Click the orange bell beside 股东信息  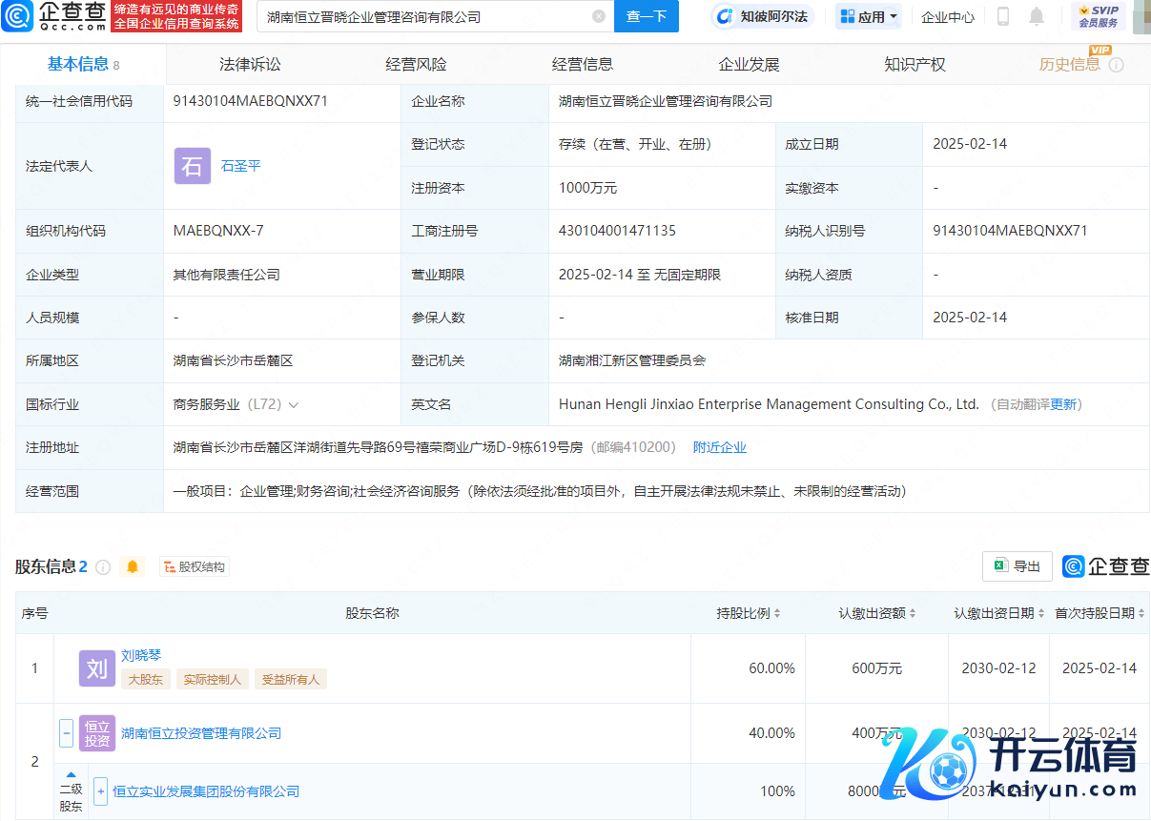133,567
